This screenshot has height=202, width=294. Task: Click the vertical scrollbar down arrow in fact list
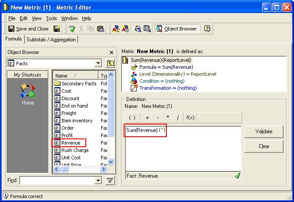tap(111, 162)
